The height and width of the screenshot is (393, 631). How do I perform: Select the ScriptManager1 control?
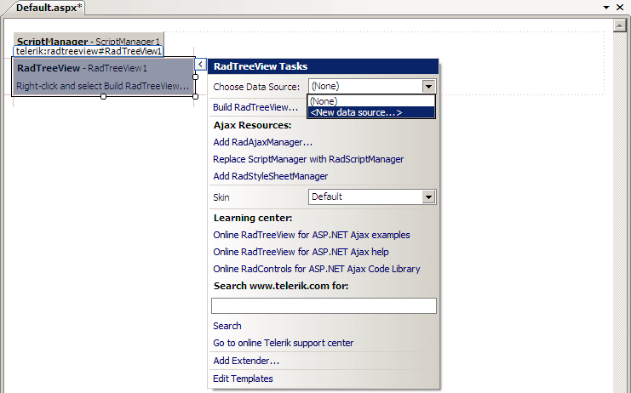[x=89, y=40]
